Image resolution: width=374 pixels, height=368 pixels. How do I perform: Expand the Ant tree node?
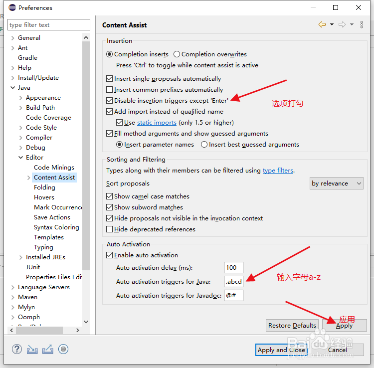13,48
